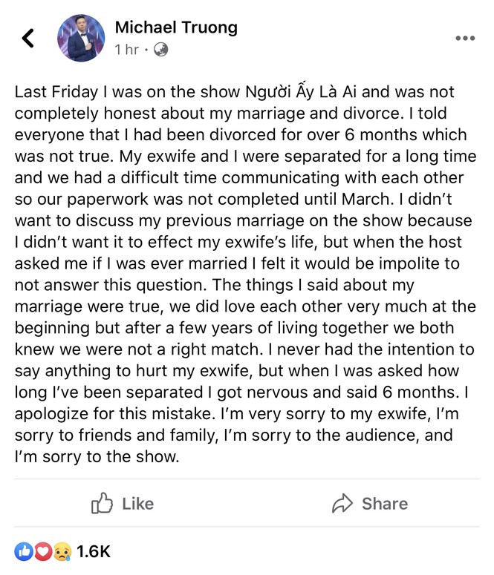This screenshot has height=575, width=494.
Task: Click the red heart reaction icon
Action: 43,551
